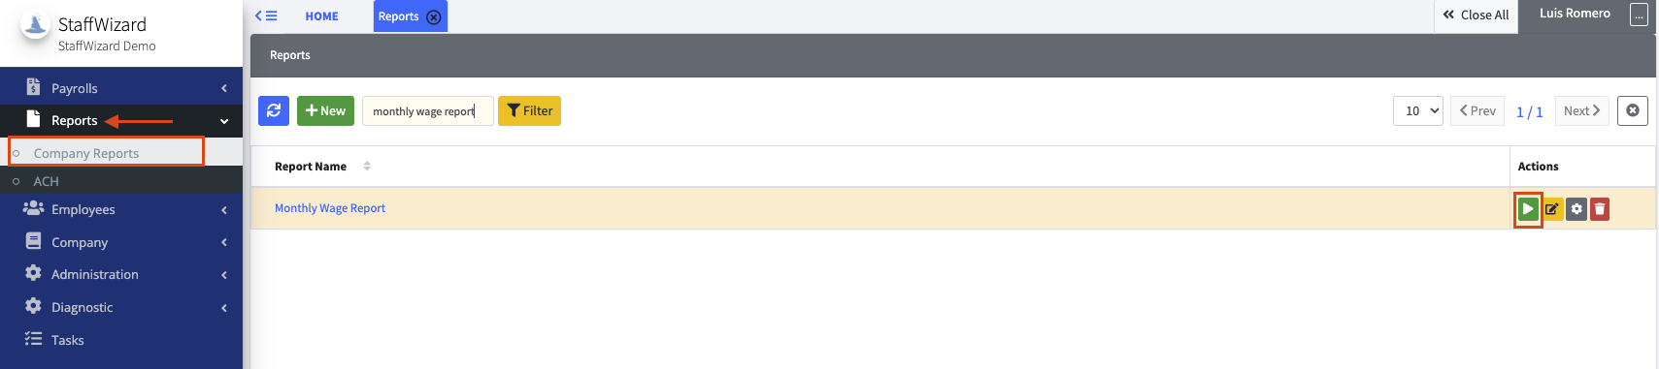The height and width of the screenshot is (369, 1659).
Task: Edit the Monthly Wage Report via pencil icon
Action: coord(1552,209)
